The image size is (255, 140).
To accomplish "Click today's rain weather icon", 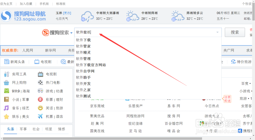I will click(x=87, y=16).
